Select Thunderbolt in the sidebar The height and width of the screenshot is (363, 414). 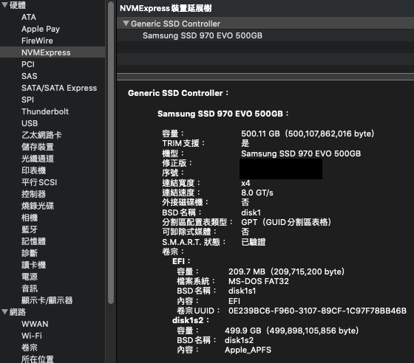45,111
